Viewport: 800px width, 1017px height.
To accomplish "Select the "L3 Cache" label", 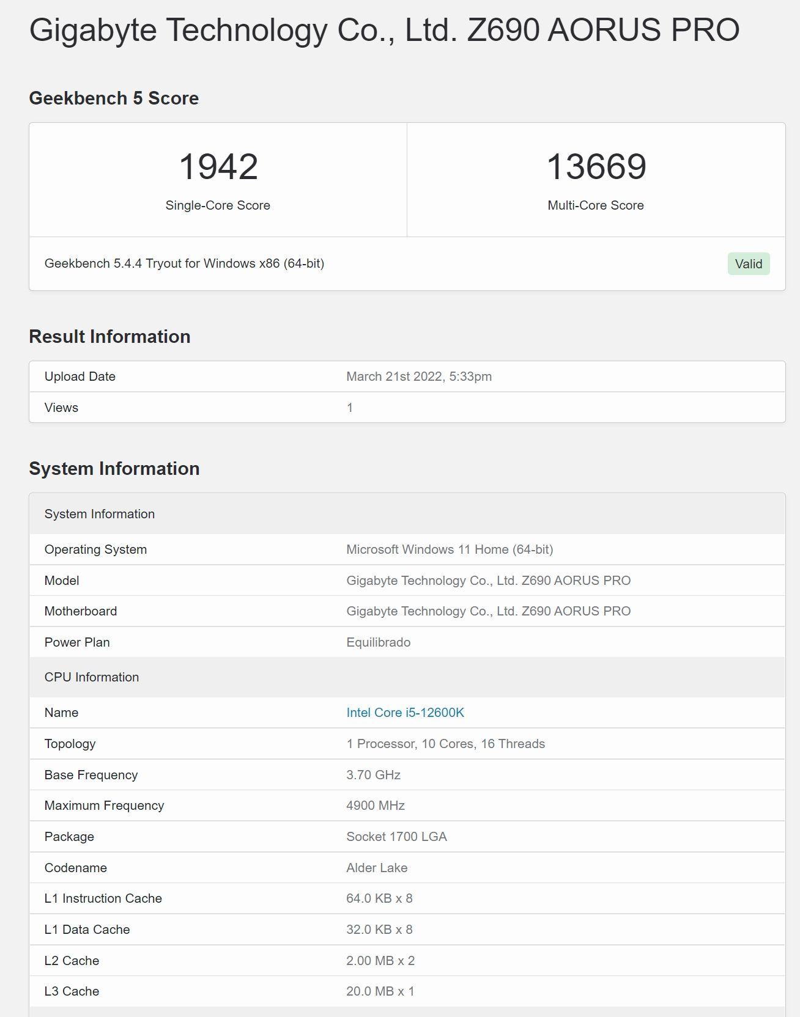I will point(72,991).
